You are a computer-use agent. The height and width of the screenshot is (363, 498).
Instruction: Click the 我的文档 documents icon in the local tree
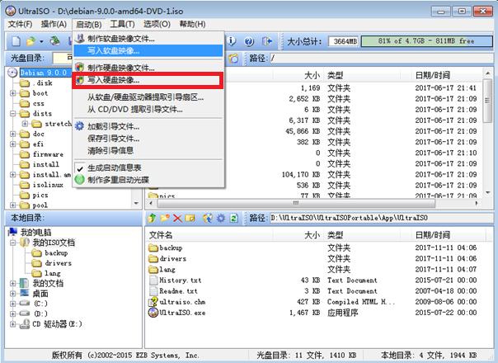tap(24, 283)
